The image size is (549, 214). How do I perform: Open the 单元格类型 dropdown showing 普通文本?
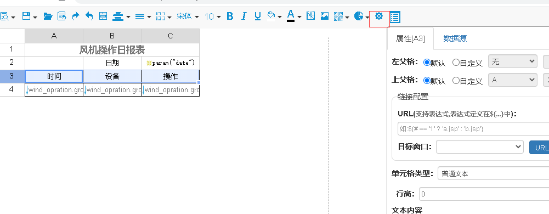pos(493,173)
